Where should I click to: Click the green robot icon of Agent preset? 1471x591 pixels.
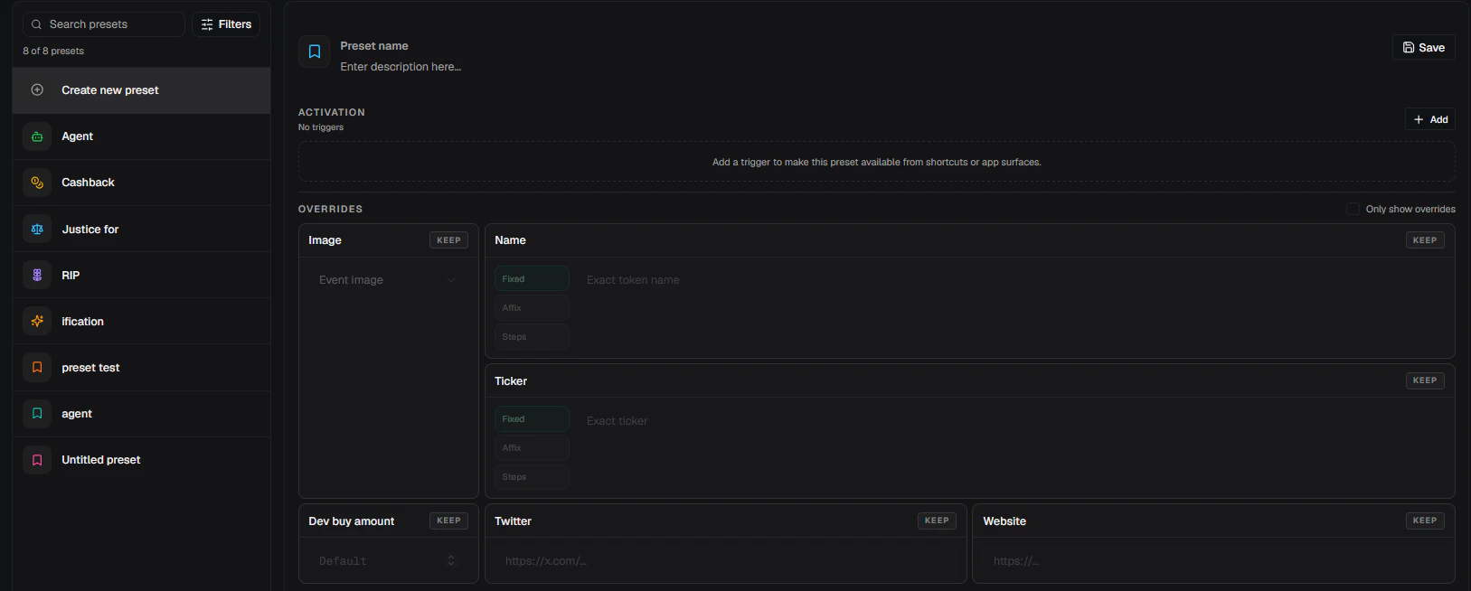37,136
